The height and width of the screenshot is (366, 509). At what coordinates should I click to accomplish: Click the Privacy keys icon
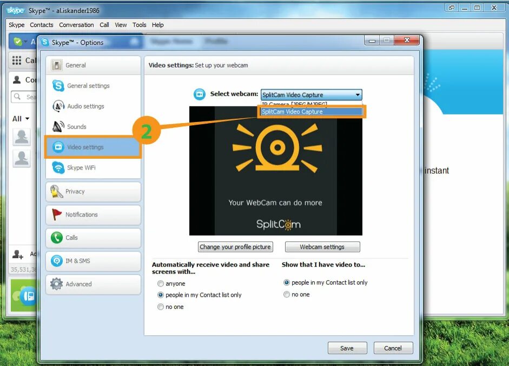pos(56,192)
